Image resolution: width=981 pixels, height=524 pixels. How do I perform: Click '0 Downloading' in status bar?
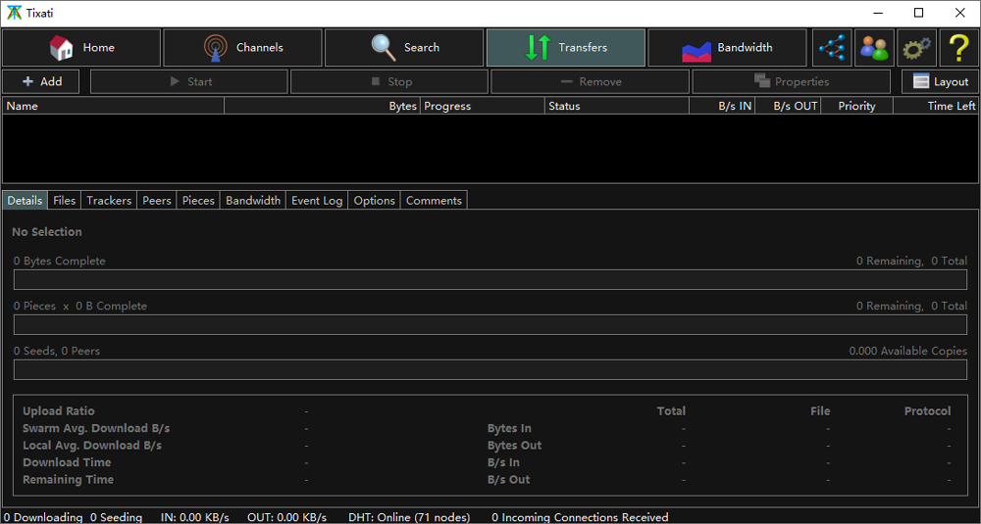click(44, 517)
